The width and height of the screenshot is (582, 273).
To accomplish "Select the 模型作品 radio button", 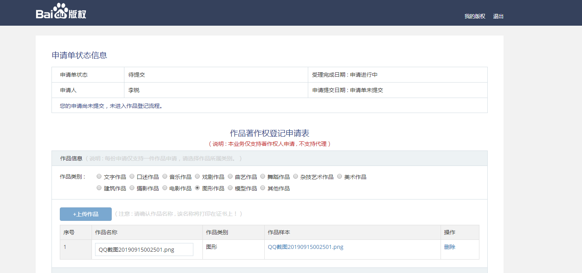I will click(230, 188).
